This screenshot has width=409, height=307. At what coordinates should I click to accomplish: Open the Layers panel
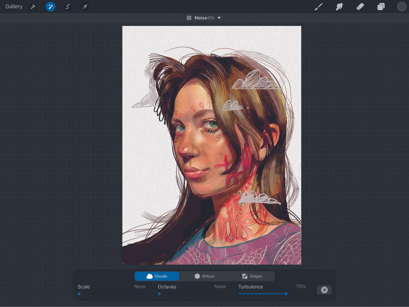[381, 6]
